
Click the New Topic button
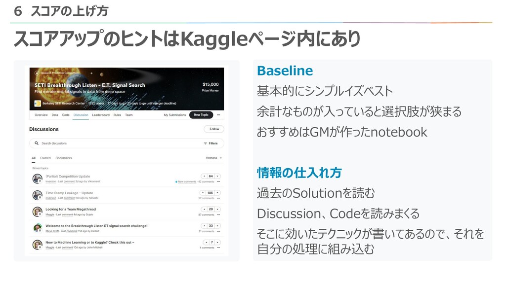tap(201, 114)
